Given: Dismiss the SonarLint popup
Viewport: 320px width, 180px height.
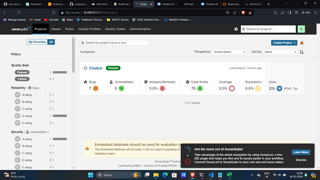Looking at the screenshot, I should [301, 160].
